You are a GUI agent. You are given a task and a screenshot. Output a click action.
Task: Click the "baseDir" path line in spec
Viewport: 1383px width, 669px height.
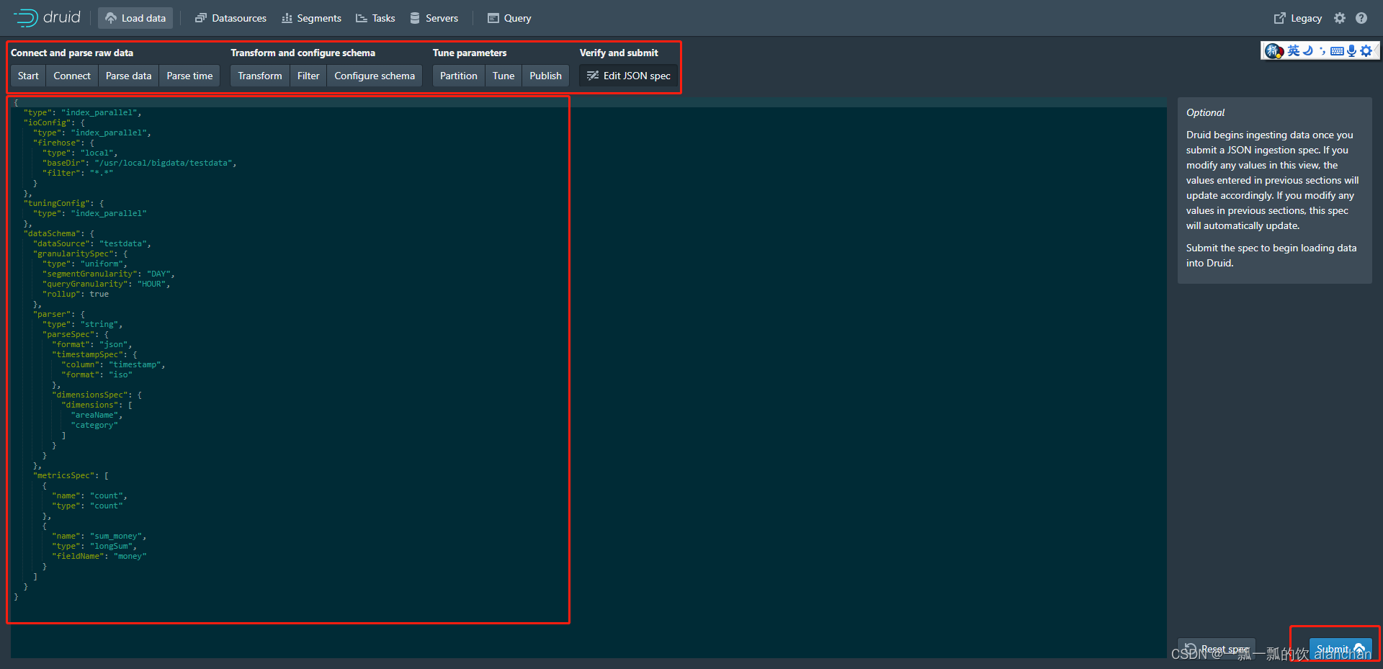139,163
